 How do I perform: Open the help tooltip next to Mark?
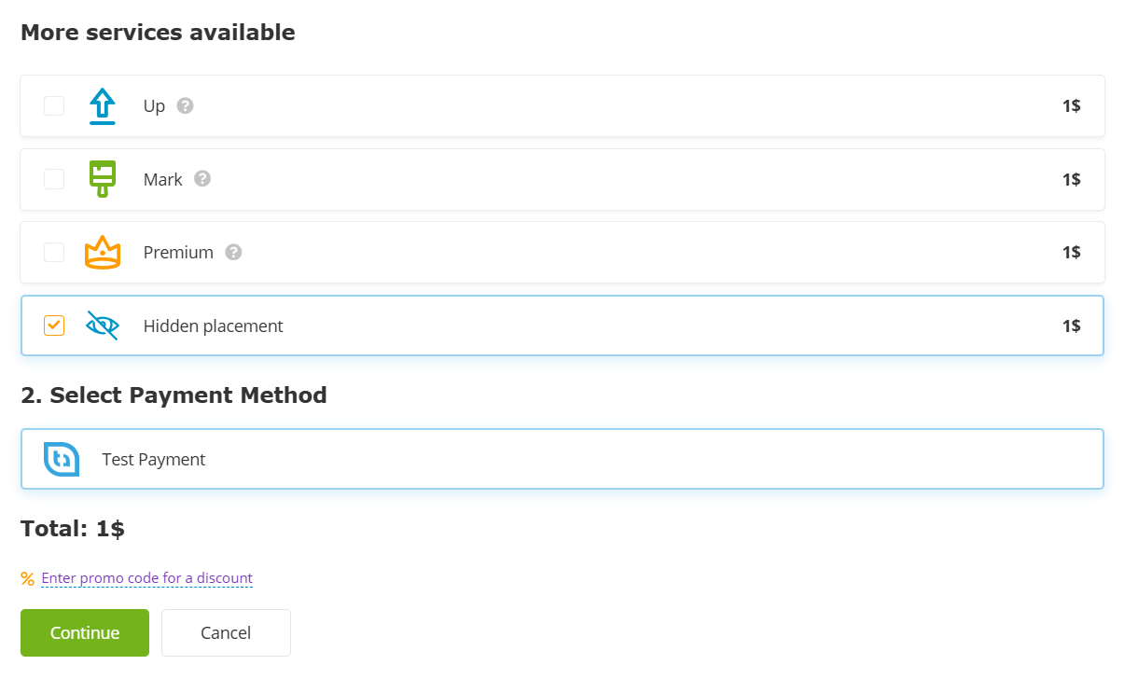(x=202, y=179)
